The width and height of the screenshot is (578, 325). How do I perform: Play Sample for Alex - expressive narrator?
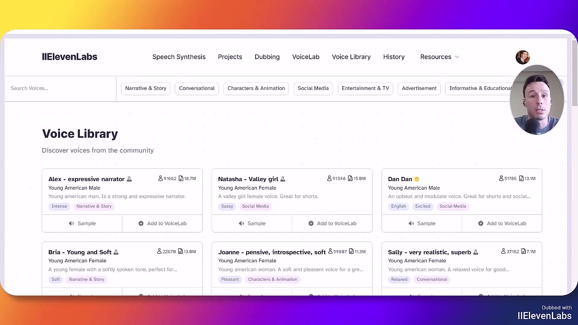82,223
